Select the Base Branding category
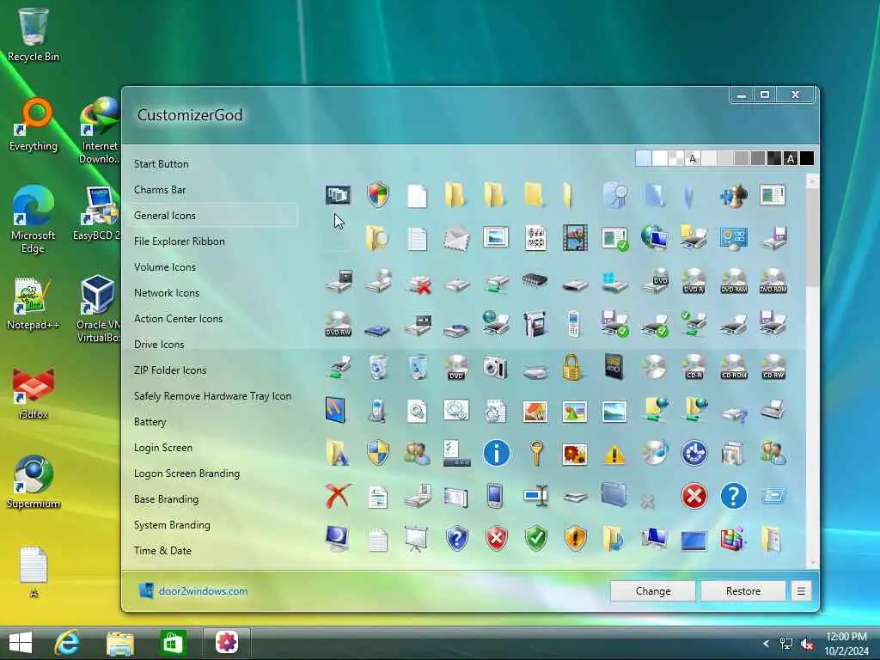880x660 pixels. click(x=166, y=499)
